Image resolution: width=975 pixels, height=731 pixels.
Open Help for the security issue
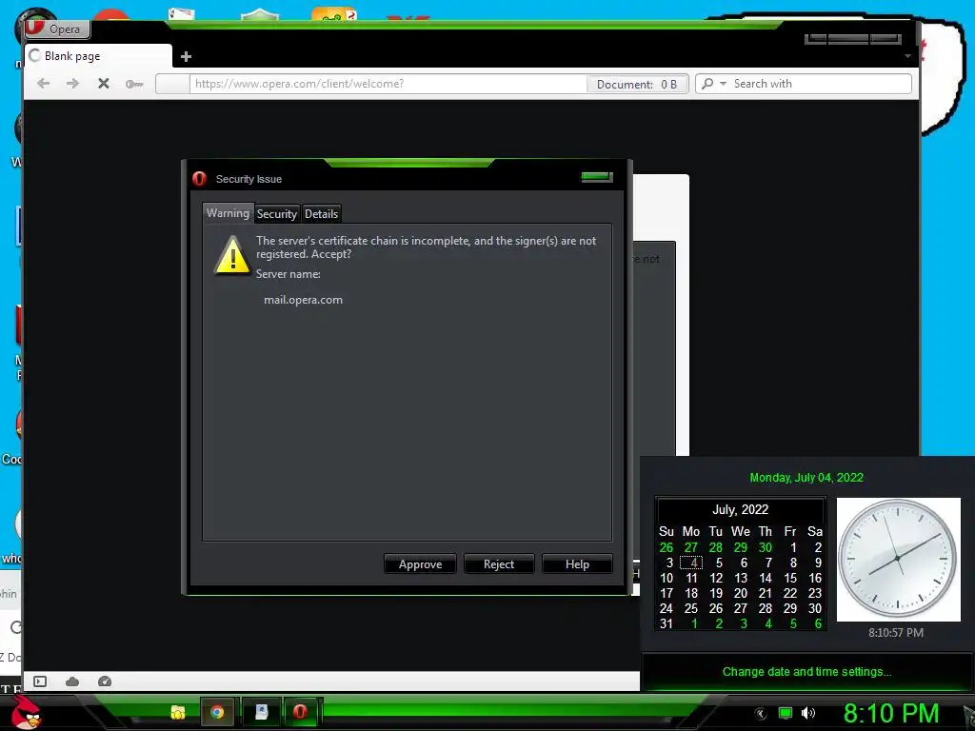click(577, 564)
